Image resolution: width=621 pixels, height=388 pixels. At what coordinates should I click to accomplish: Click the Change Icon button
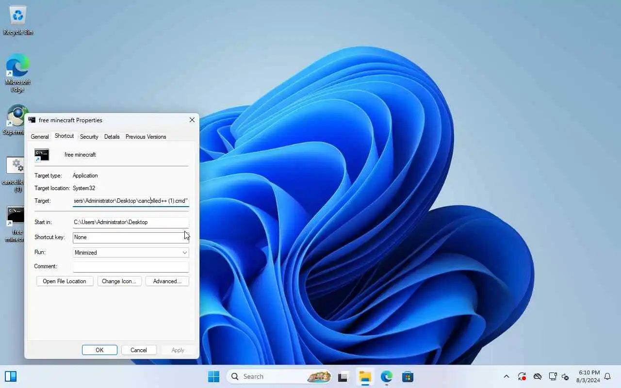(x=119, y=281)
